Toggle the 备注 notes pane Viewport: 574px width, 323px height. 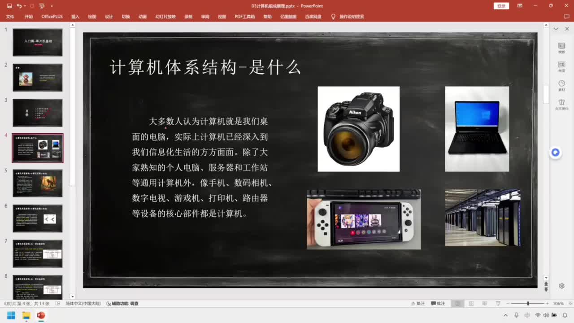pyautogui.click(x=418, y=304)
